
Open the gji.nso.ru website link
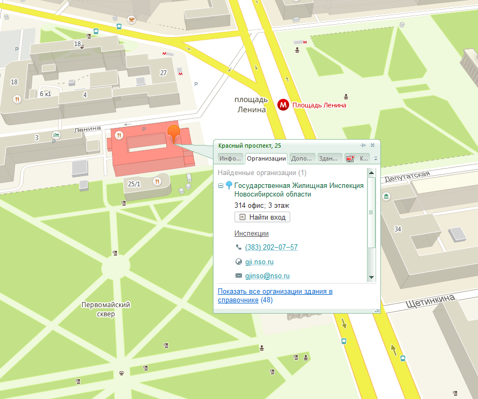coord(260,262)
